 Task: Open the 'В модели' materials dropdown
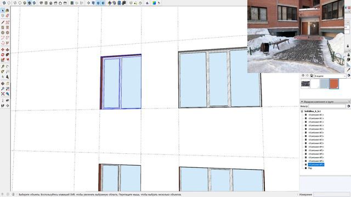(330, 76)
